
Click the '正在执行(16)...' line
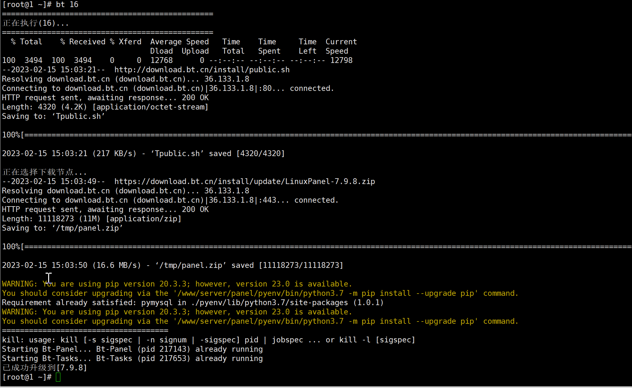35,23
